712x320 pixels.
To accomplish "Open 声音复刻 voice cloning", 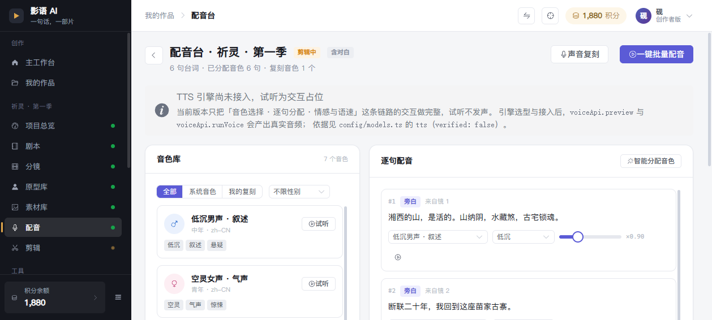I will (580, 54).
